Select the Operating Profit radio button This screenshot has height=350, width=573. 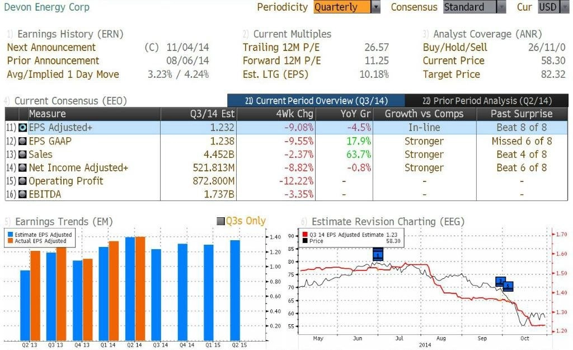point(22,181)
